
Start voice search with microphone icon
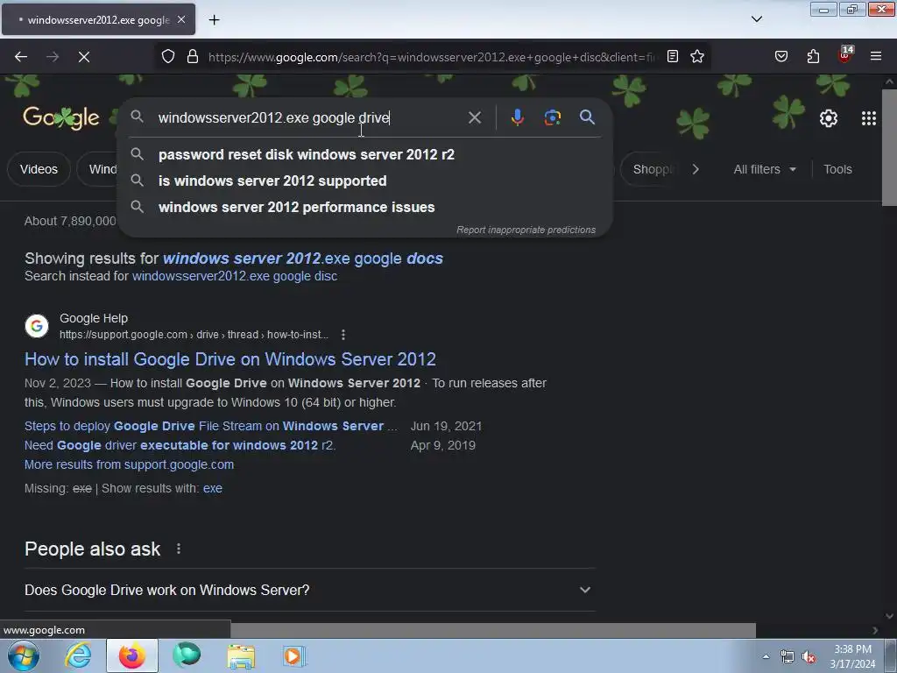pyautogui.click(x=517, y=118)
